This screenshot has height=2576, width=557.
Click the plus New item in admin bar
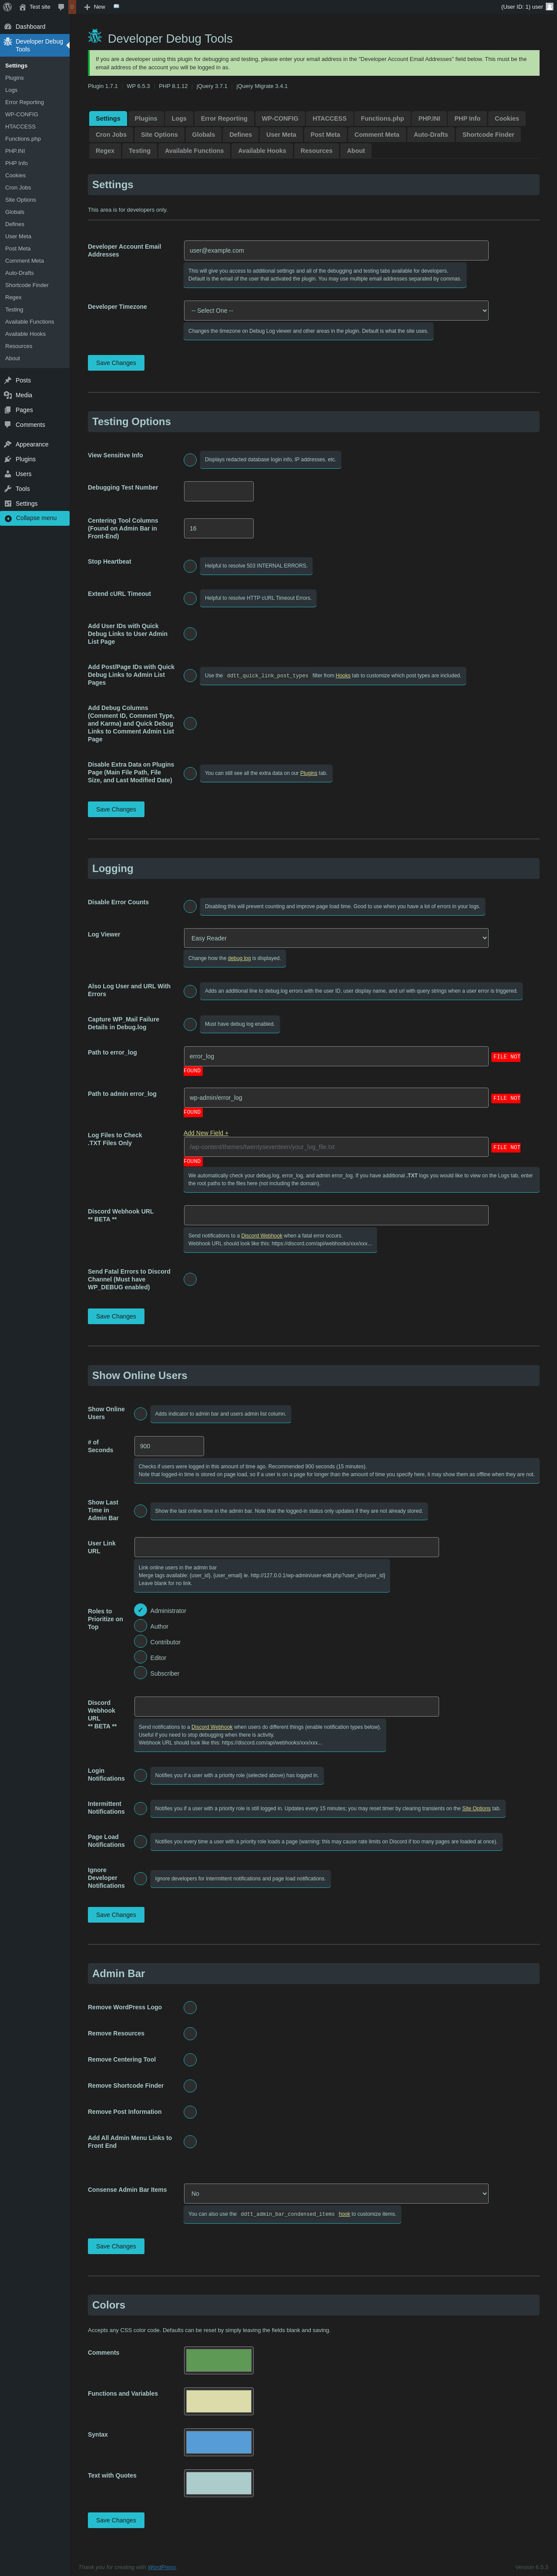(x=94, y=7)
